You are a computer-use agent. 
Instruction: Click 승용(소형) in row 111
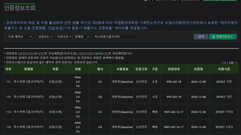(55, 82)
